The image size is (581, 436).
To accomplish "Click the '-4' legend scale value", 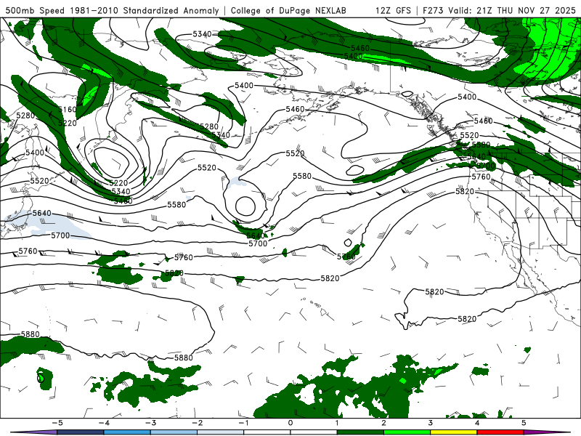I will (x=104, y=423).
